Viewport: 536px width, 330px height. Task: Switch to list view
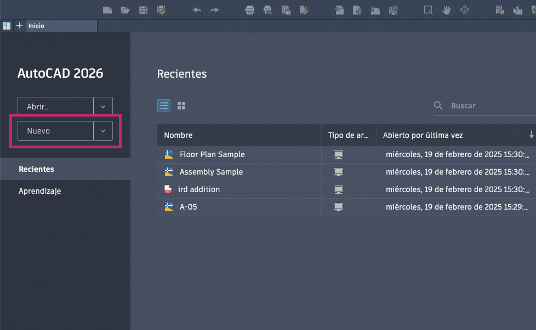(x=164, y=106)
